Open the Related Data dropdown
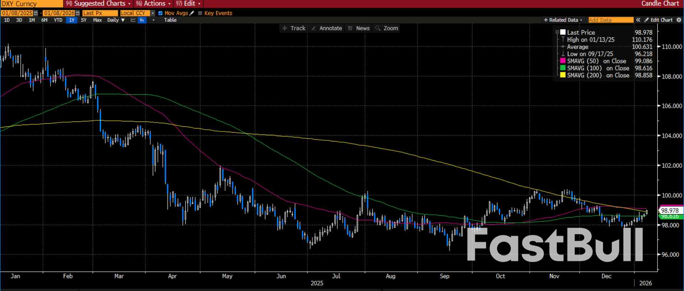The width and height of the screenshot is (684, 291). [x=563, y=20]
